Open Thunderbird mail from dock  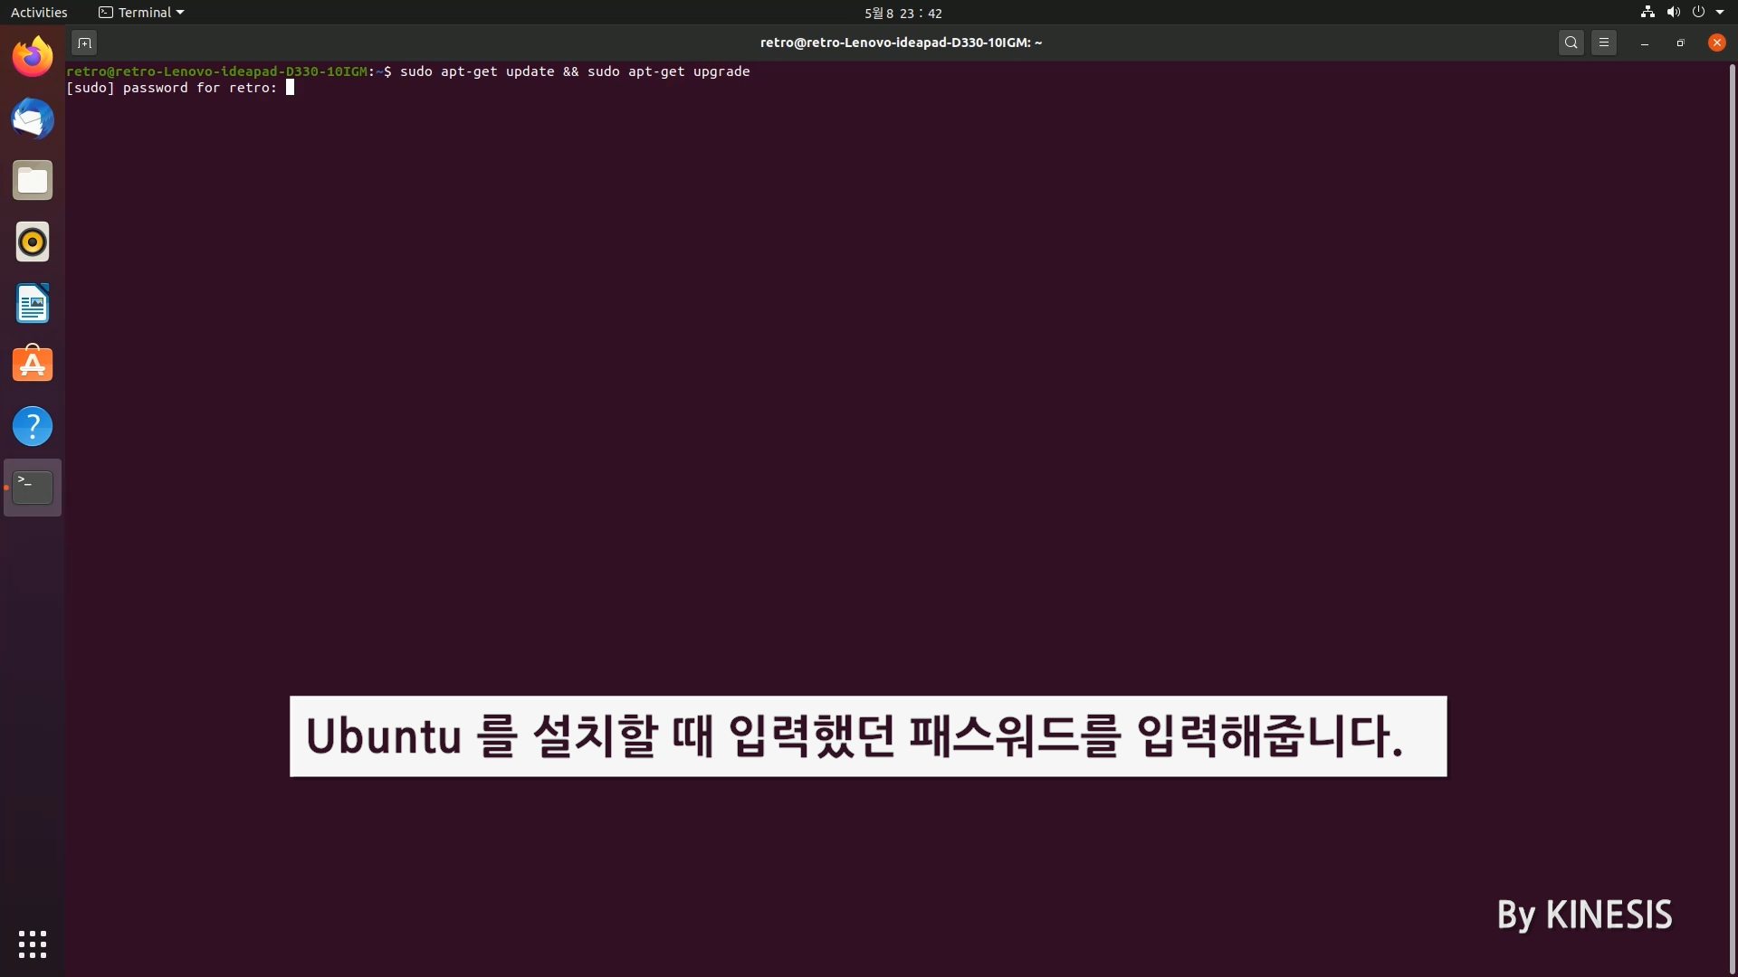[x=33, y=119]
